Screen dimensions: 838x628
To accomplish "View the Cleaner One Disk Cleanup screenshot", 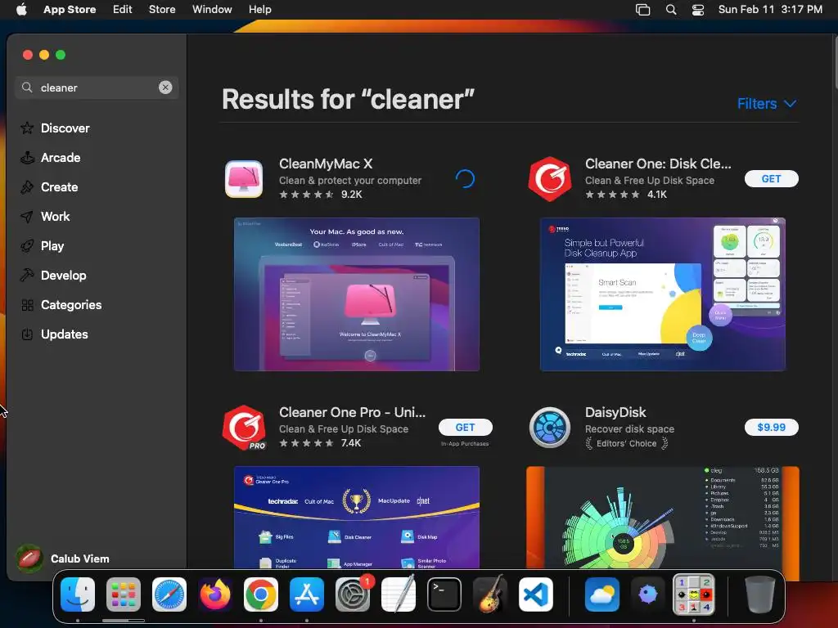I will pyautogui.click(x=663, y=294).
